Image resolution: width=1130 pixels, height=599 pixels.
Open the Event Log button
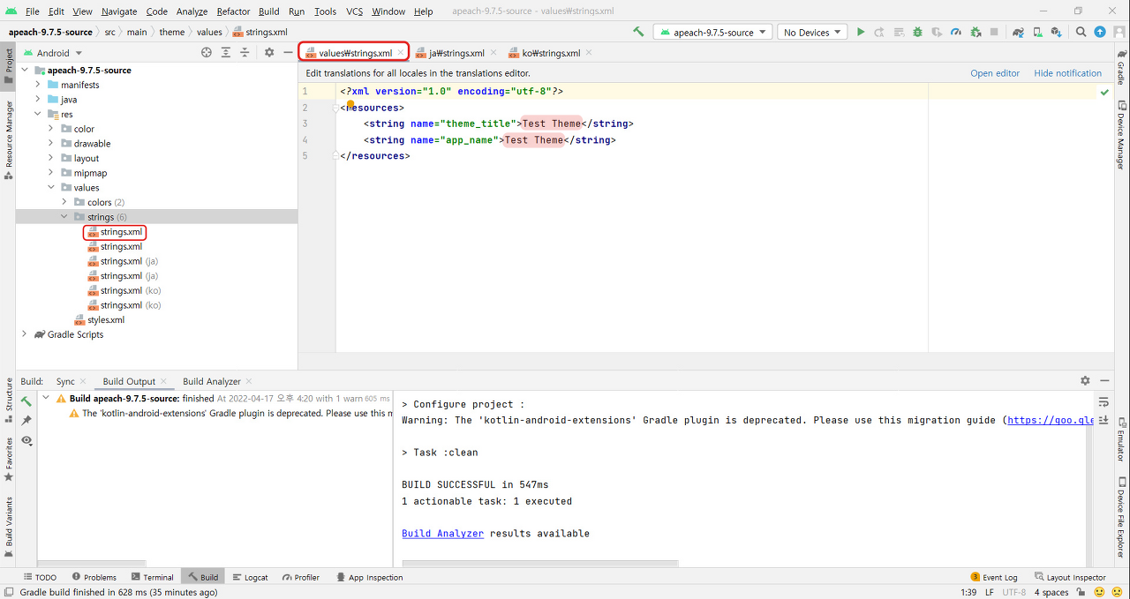click(x=994, y=577)
